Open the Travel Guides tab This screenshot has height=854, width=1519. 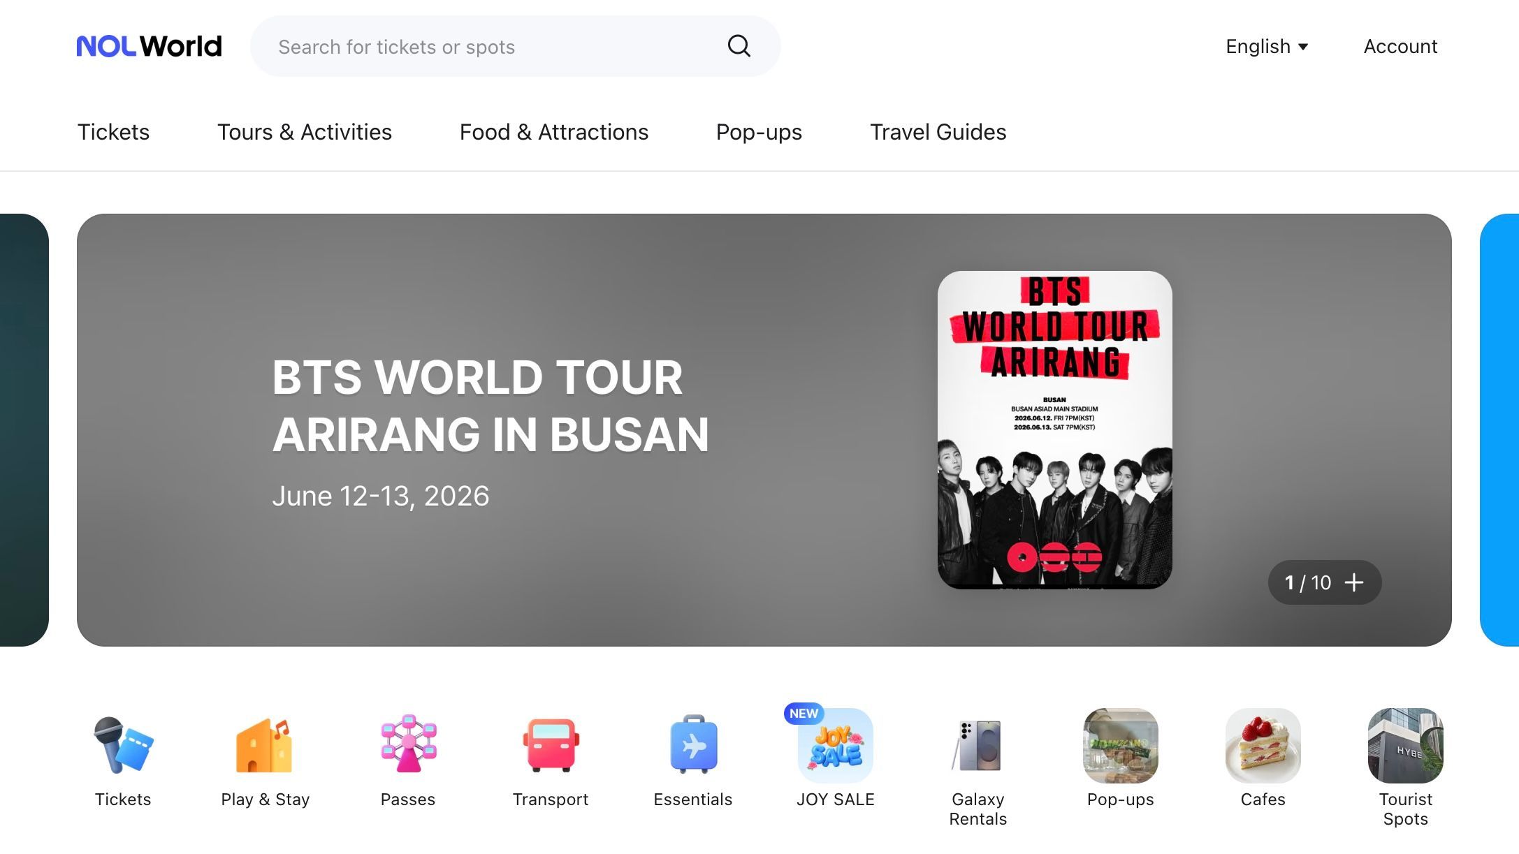click(938, 132)
